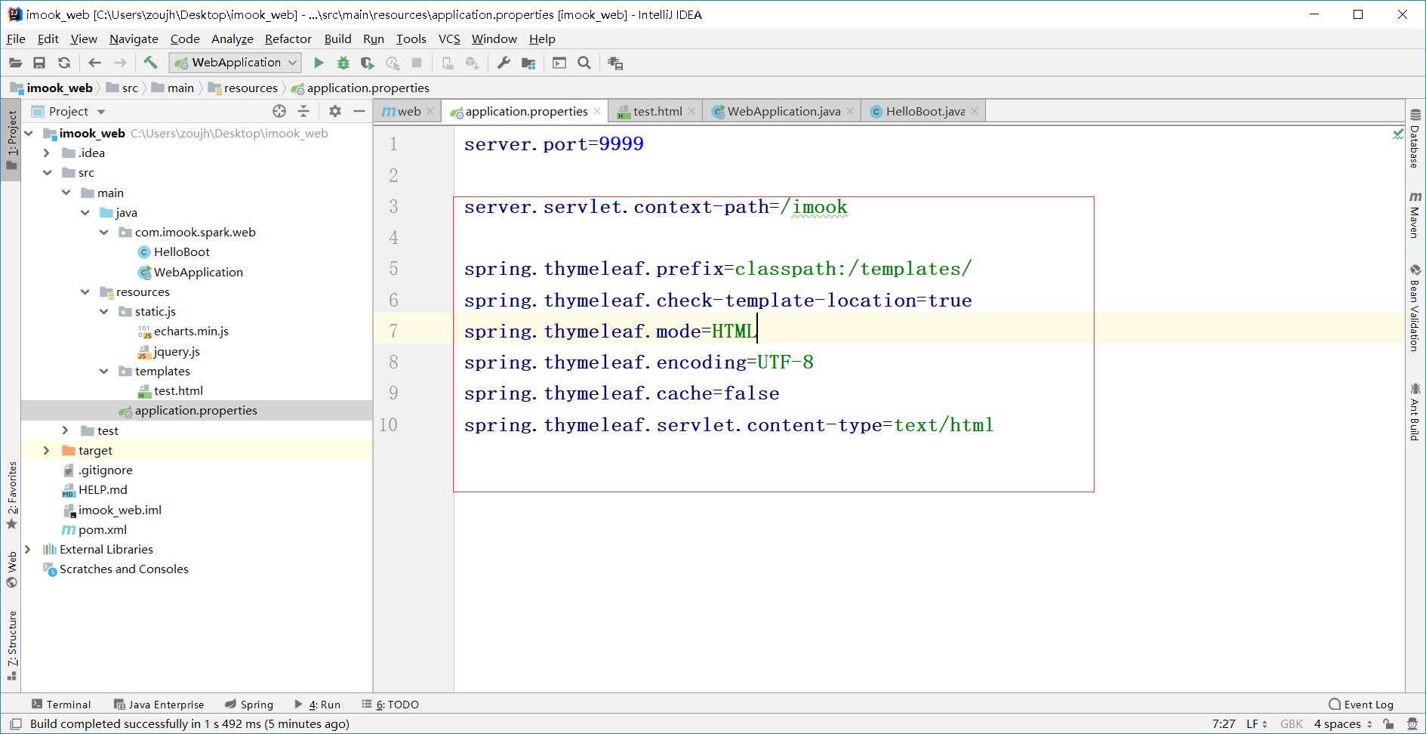Search everywhere with the magnifier icon

click(x=584, y=63)
